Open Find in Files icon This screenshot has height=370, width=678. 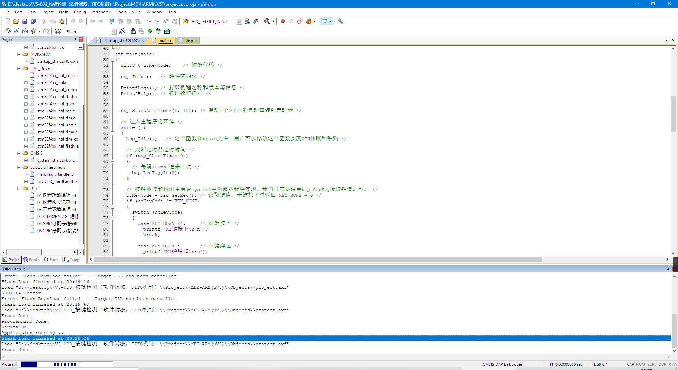186,21
